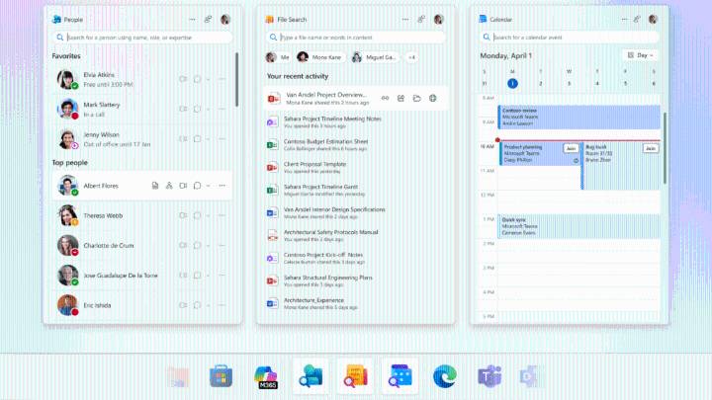Open more options in the People panel header
The image size is (712, 400).
click(x=193, y=20)
